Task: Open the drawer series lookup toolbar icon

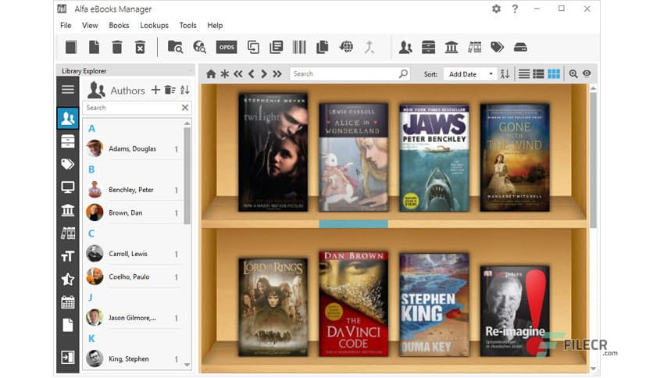Action: coord(428,47)
